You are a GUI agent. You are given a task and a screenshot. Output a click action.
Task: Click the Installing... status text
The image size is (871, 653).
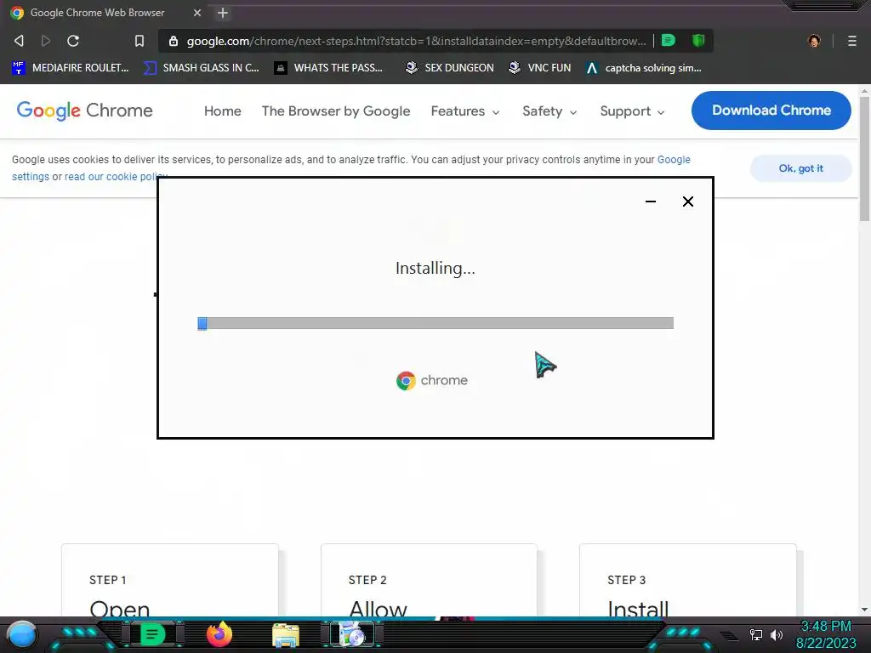tap(435, 268)
